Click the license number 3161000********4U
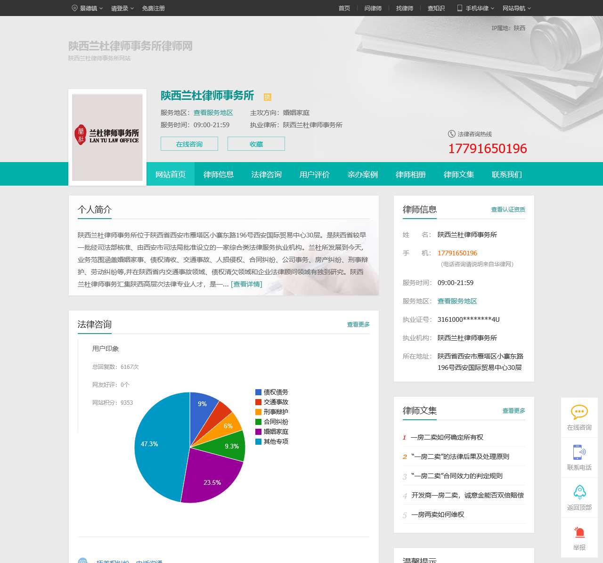This screenshot has width=603, height=563. tap(468, 319)
